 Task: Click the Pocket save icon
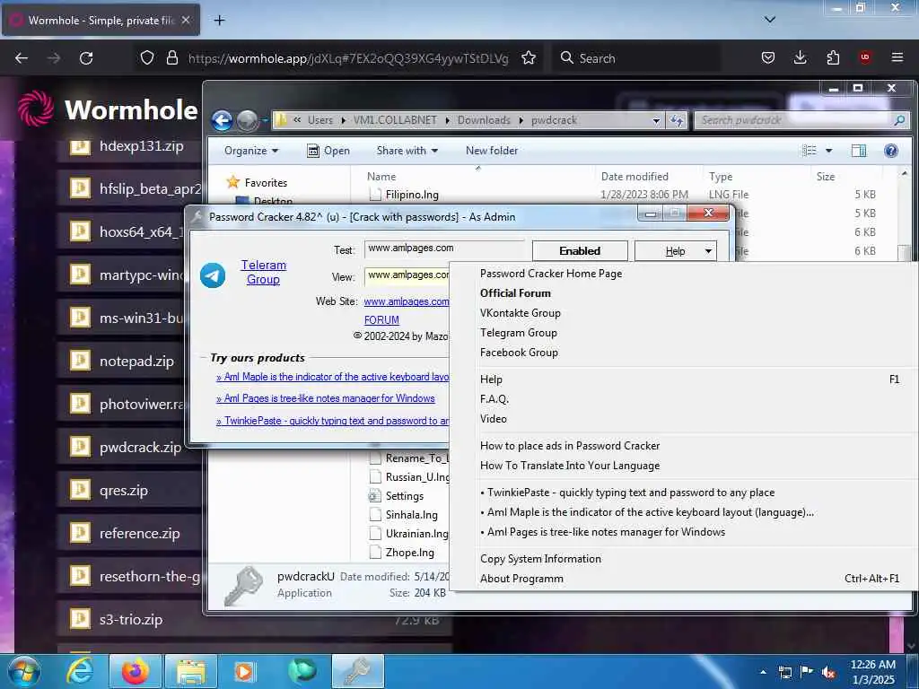[768, 57]
